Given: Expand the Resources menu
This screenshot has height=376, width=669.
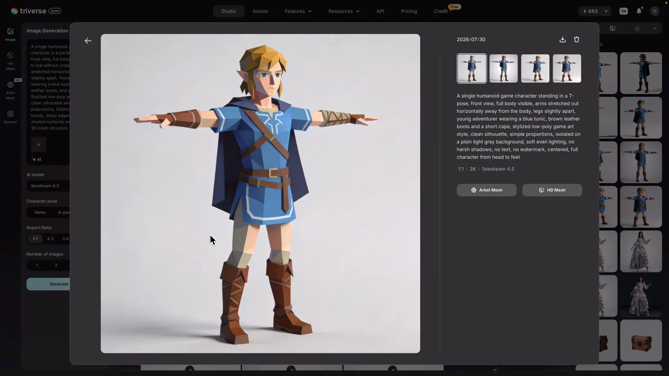Looking at the screenshot, I should (344, 11).
